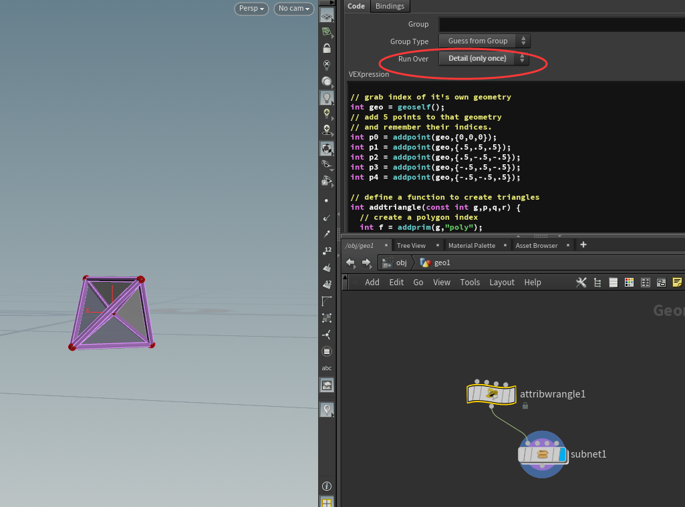Image resolution: width=685 pixels, height=507 pixels.
Task: Toggle the lock flag under attribwrangle1
Action: [525, 405]
